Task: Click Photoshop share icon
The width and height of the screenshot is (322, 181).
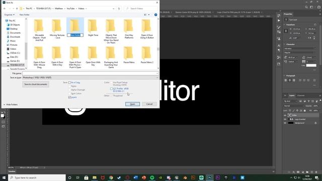Action: (318, 7)
